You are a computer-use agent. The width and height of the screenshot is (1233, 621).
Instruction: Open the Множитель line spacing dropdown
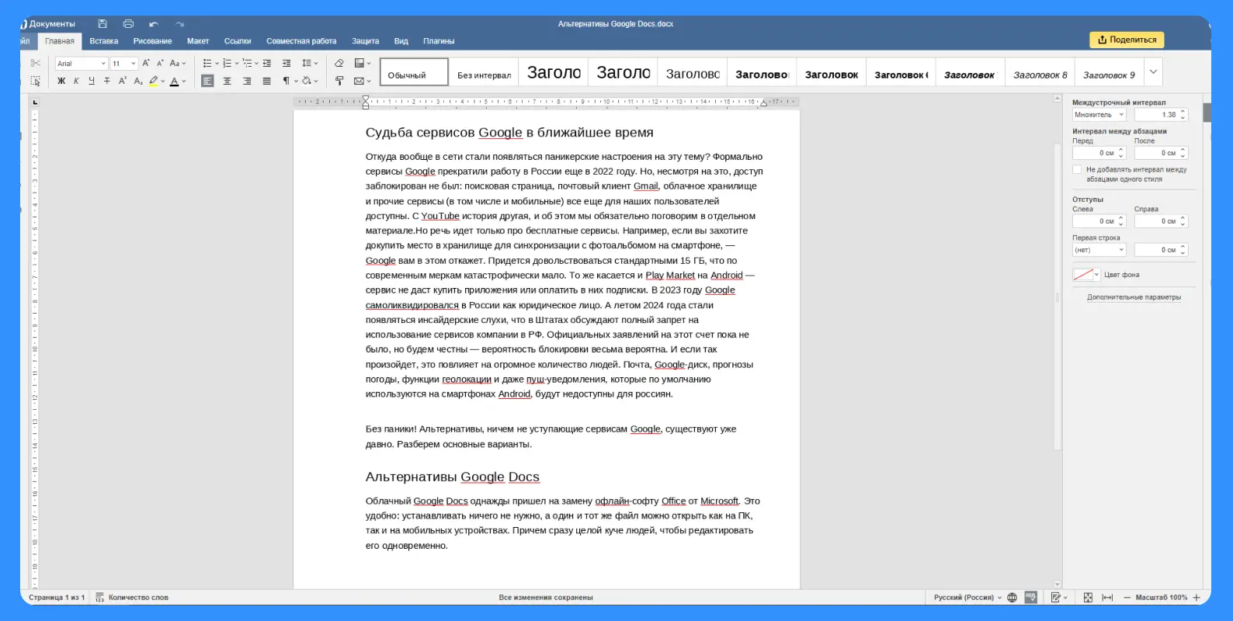[1099, 114]
